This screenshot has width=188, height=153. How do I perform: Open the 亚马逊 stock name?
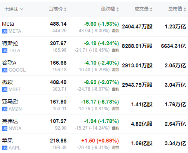pyautogui.click(x=10, y=102)
